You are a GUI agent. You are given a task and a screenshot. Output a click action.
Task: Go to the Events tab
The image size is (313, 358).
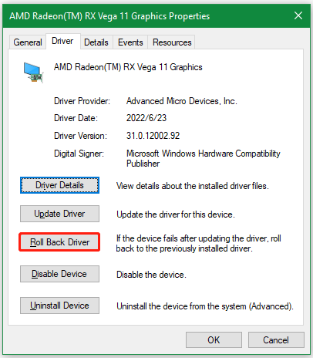(x=130, y=42)
